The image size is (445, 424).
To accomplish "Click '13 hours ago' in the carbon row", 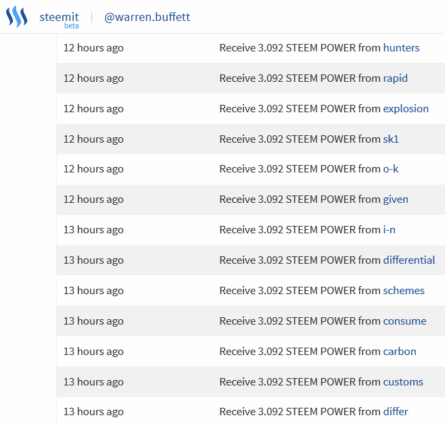I will coord(93,352).
